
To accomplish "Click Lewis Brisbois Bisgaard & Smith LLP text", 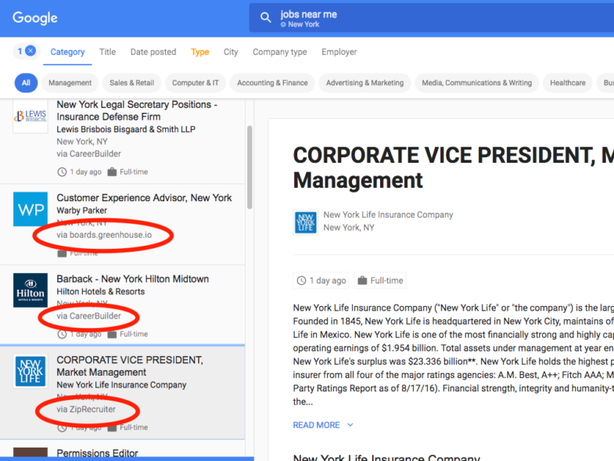I will [126, 129].
